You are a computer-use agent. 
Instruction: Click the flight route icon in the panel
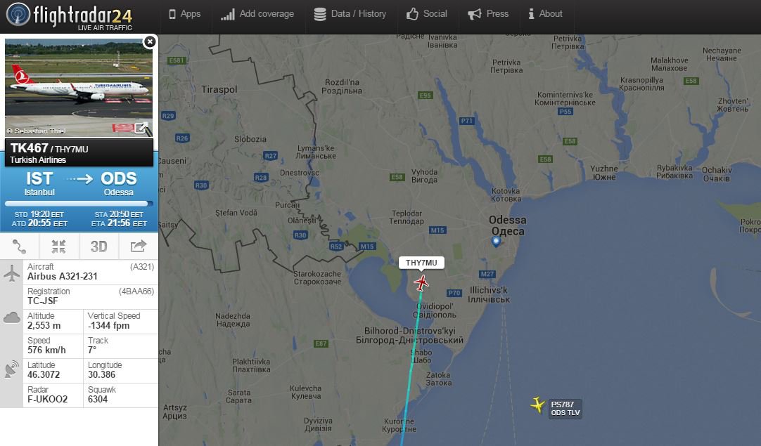coord(20,247)
